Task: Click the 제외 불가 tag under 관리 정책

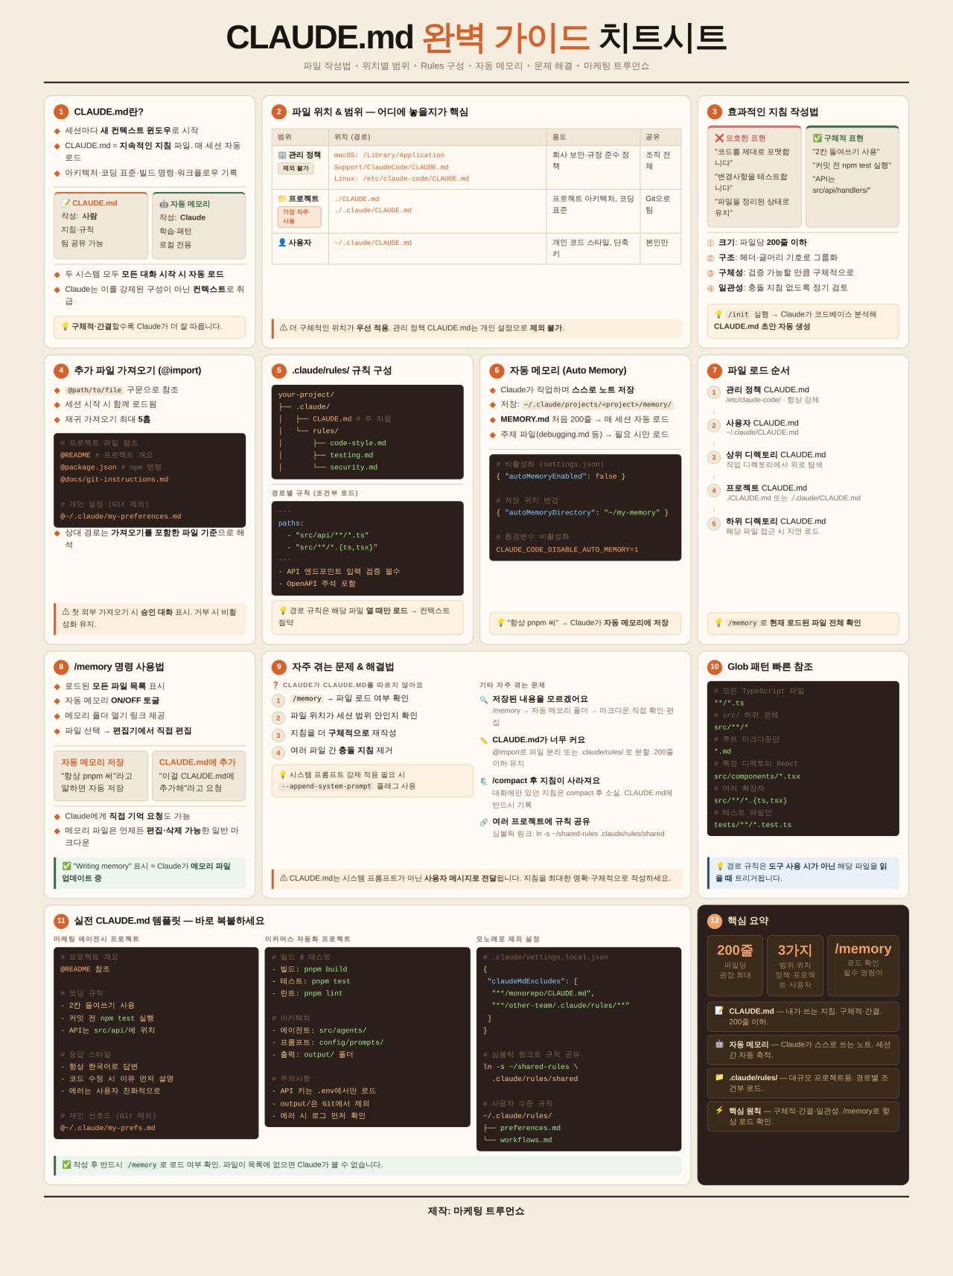Action: point(296,168)
